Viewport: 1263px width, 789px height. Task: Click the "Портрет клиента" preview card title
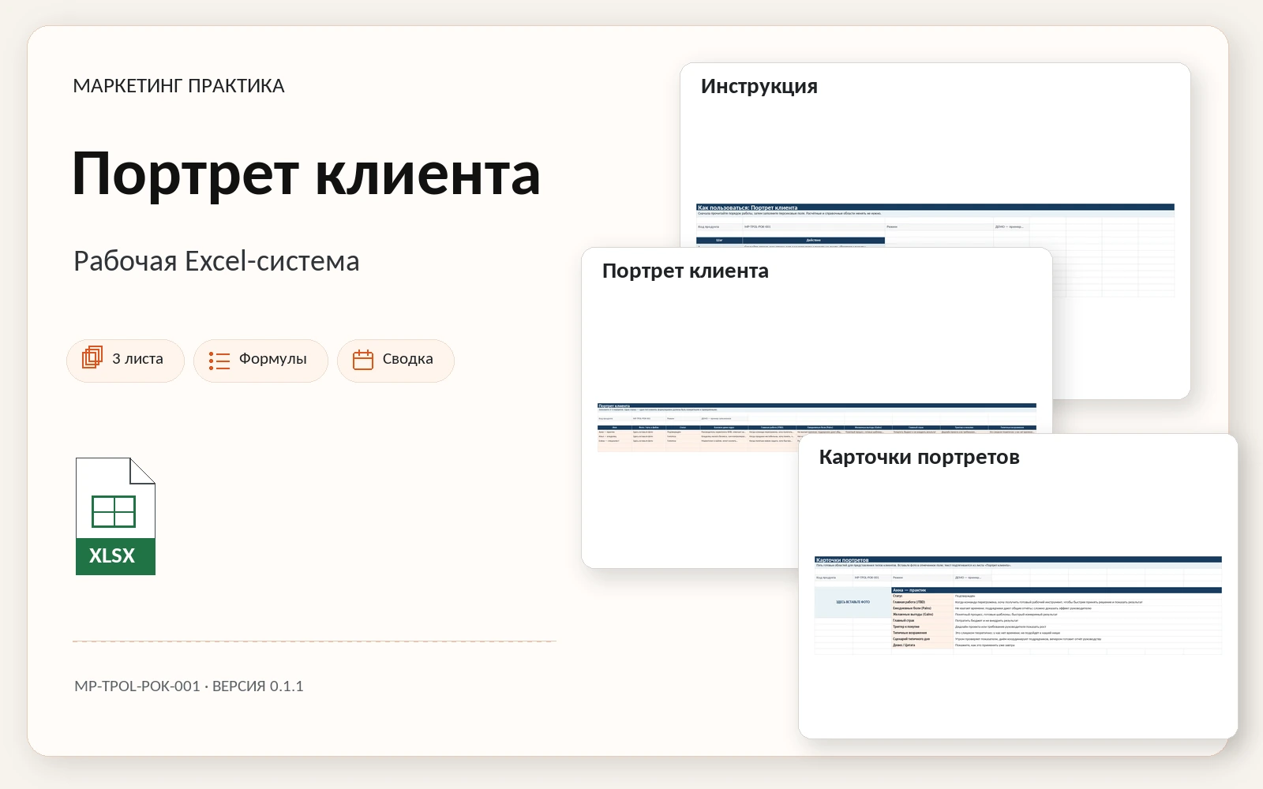pos(685,271)
